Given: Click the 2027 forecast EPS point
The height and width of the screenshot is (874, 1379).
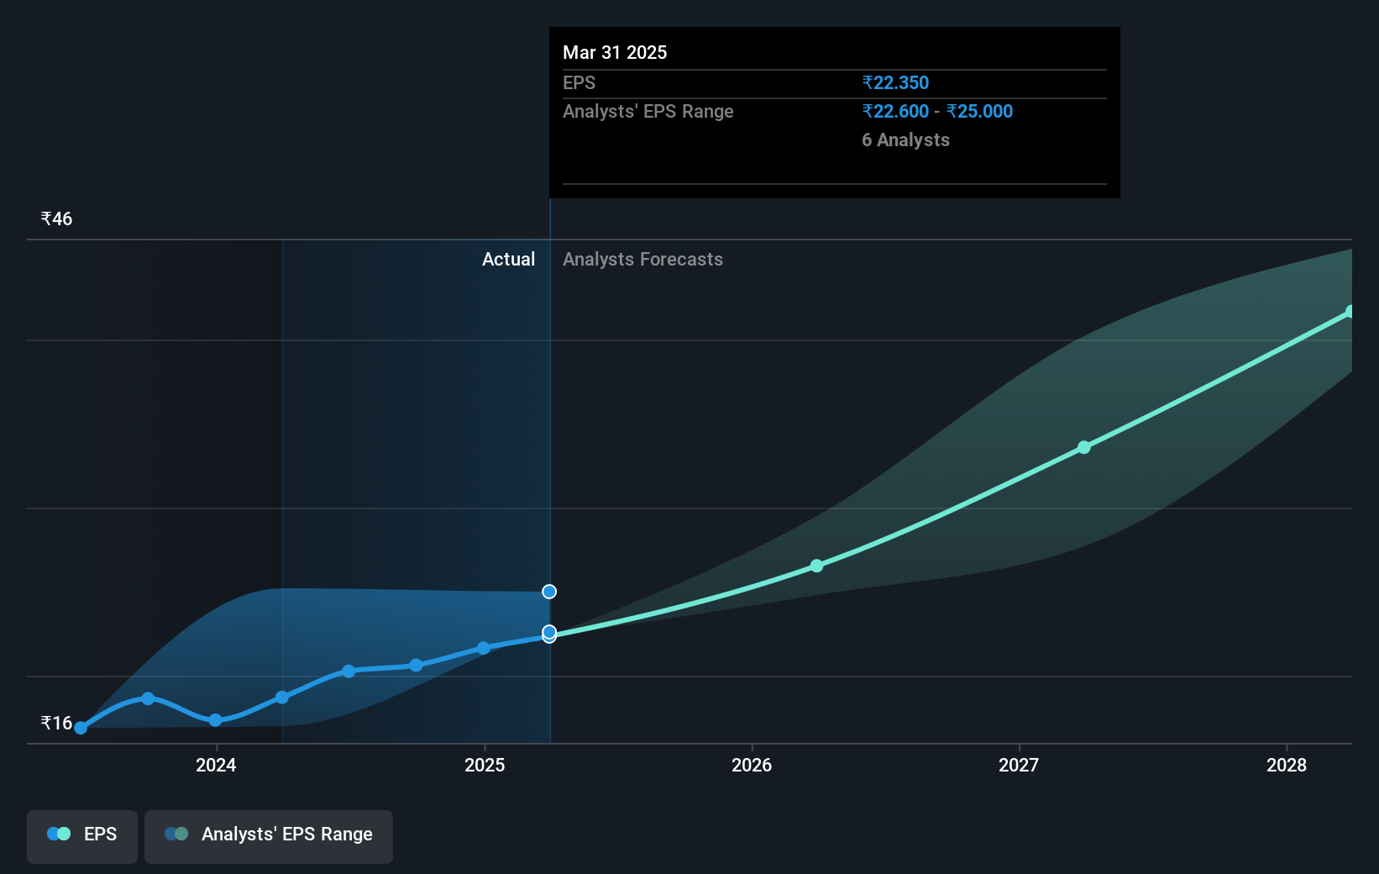Looking at the screenshot, I should 1084,447.
